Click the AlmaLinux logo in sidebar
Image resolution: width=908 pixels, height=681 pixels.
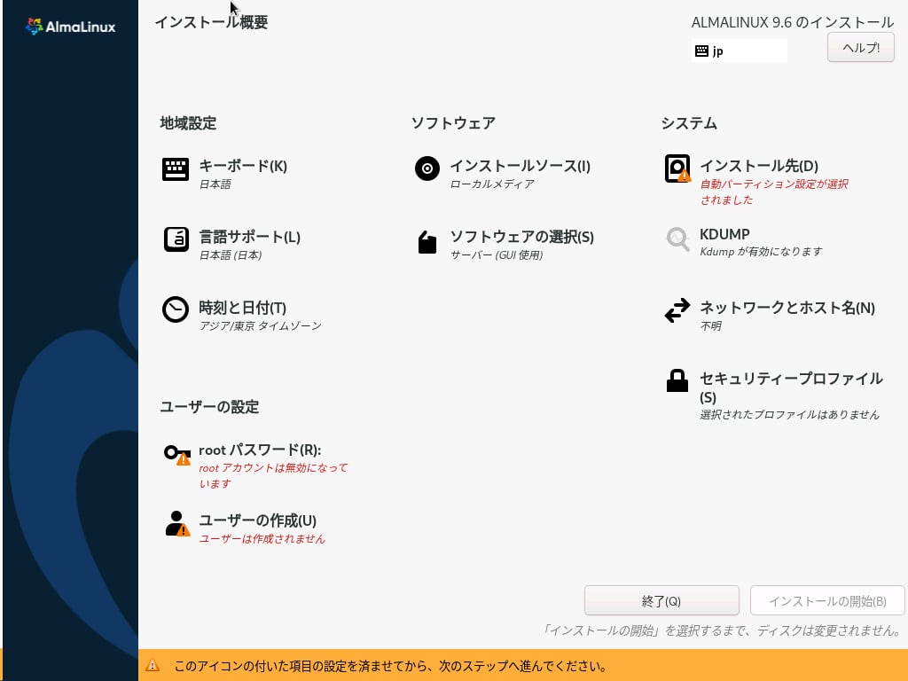(71, 27)
